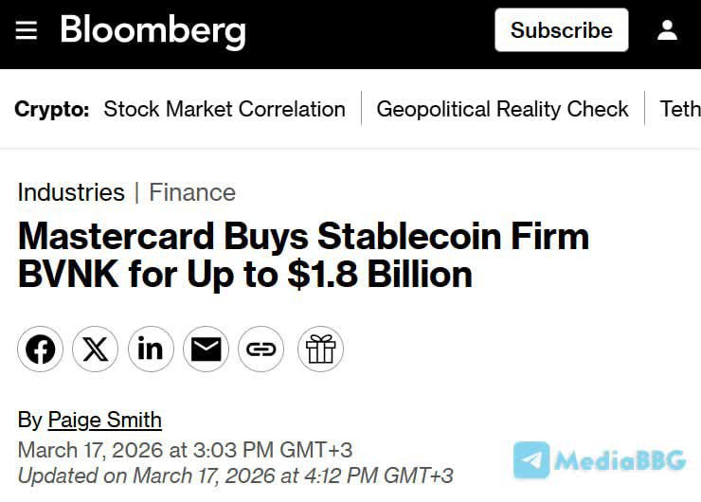Share the article on X
This screenshot has height=502, width=701.
pyautogui.click(x=95, y=350)
